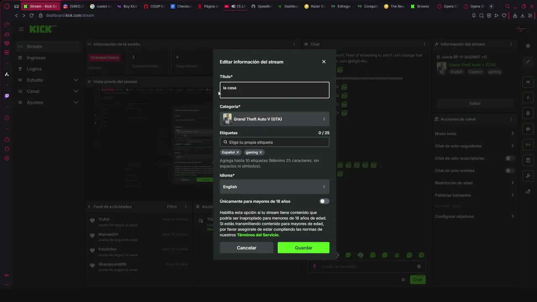Remove the gaming tag in the dialog
Screen dimensions: 537x302
point(261,152)
